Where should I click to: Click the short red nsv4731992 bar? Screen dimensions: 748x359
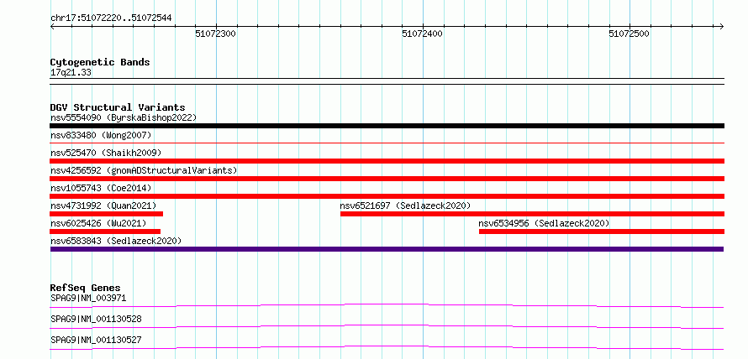pos(107,214)
